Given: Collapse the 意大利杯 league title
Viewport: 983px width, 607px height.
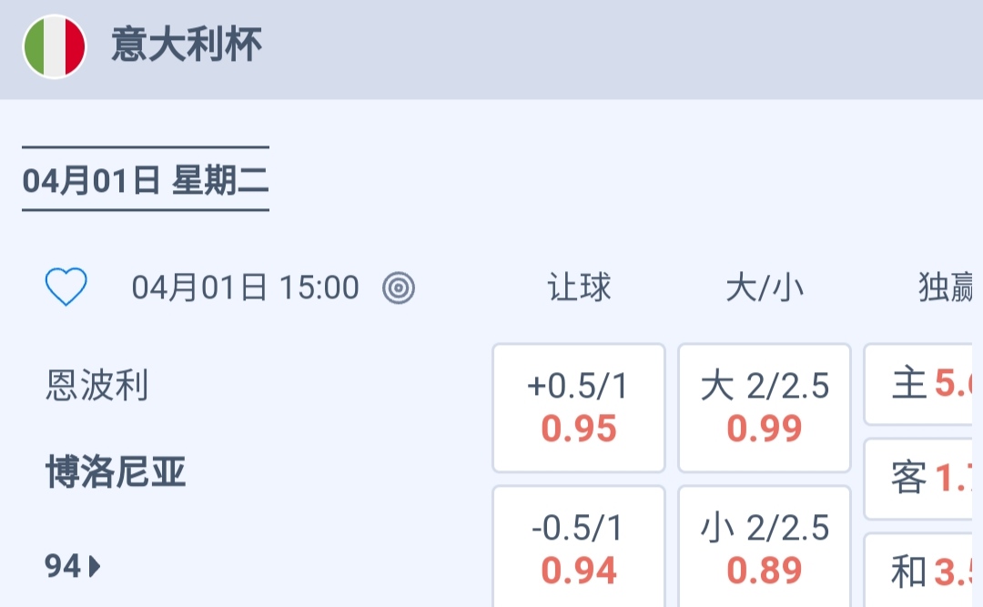Looking at the screenshot, I should [x=187, y=46].
